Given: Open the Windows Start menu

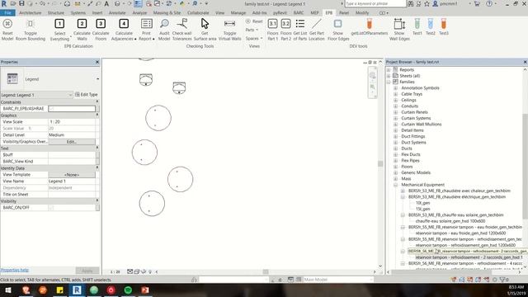Looking at the screenshot, I should 7,290.
